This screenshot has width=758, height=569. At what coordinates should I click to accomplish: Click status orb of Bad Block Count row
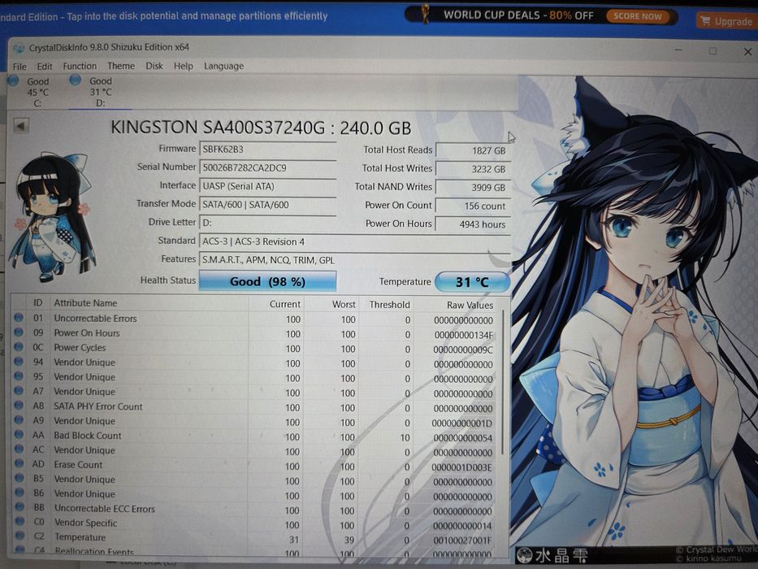(x=19, y=434)
